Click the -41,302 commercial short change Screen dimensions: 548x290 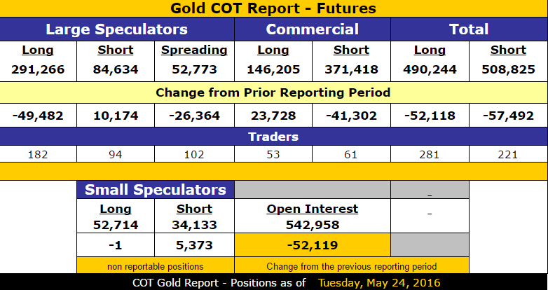pos(351,116)
